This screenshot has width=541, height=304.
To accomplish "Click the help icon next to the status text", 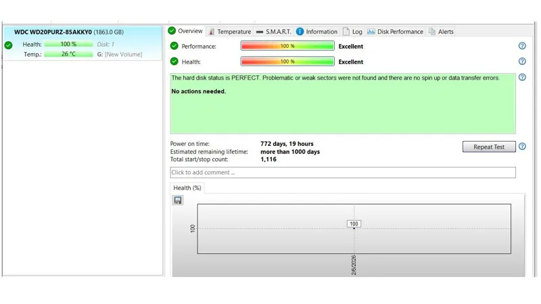I will click(x=522, y=77).
